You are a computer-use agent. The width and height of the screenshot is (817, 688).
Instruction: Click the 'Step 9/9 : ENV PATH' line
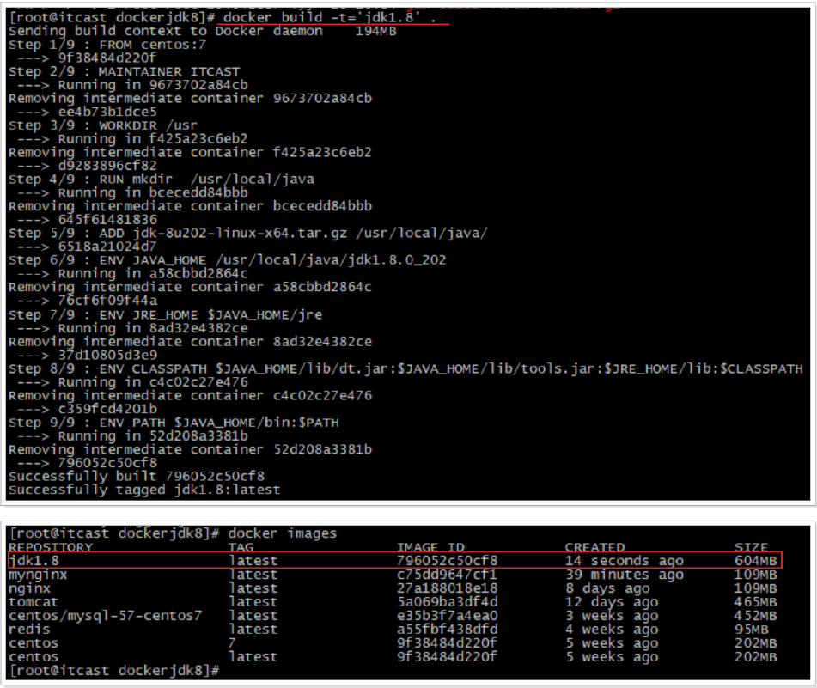point(174,423)
